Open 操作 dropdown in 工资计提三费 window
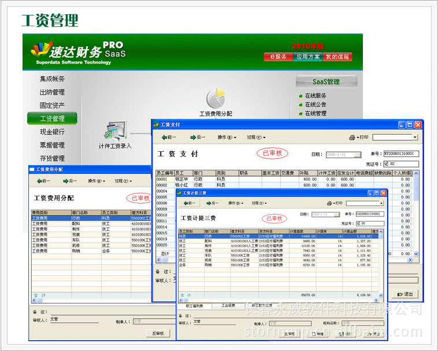Viewport: 438px width, 351px height. (x=236, y=203)
